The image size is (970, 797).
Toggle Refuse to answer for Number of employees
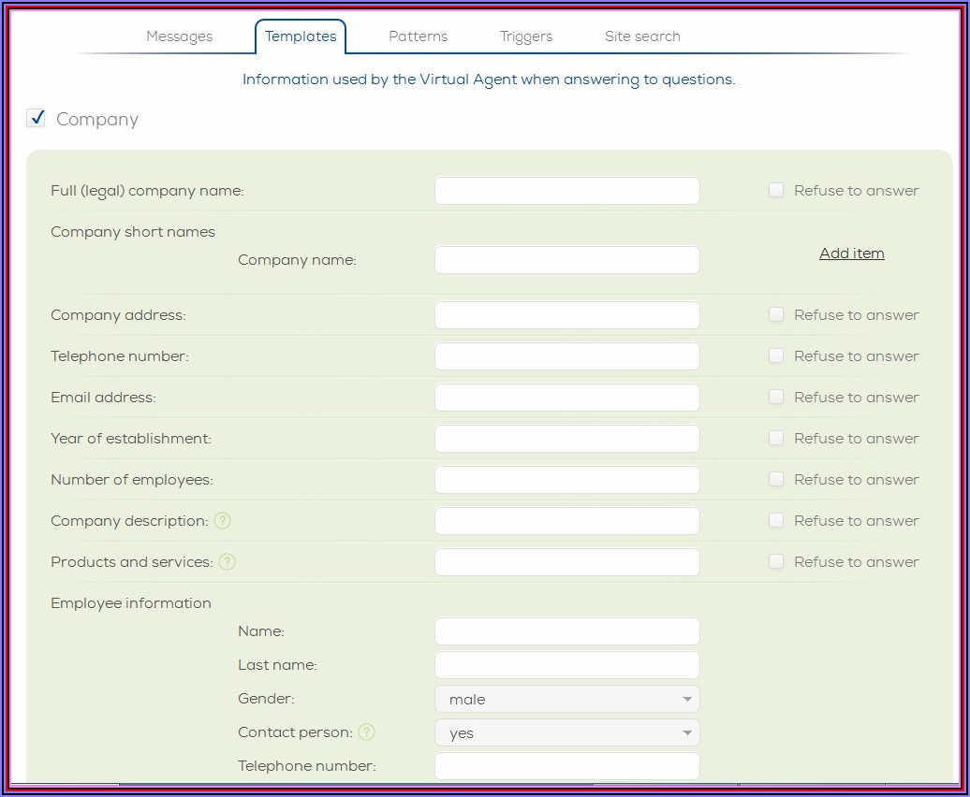click(776, 479)
